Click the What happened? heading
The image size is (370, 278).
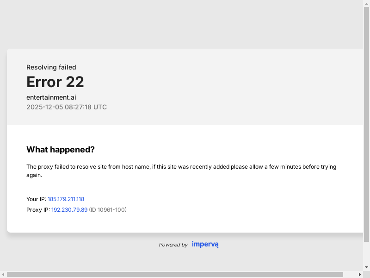pyautogui.click(x=61, y=150)
